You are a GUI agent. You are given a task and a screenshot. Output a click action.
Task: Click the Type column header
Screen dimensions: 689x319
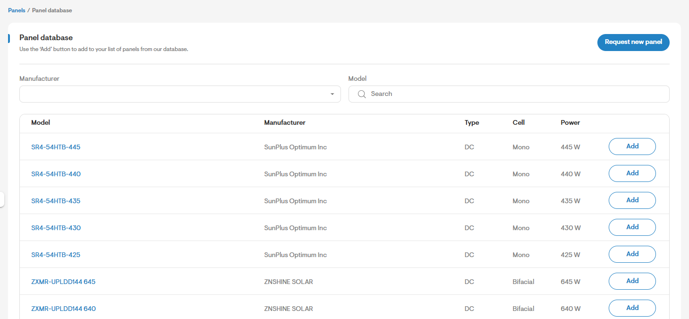point(472,122)
